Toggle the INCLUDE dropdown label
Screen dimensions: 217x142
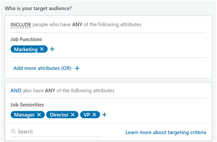click(x=21, y=25)
